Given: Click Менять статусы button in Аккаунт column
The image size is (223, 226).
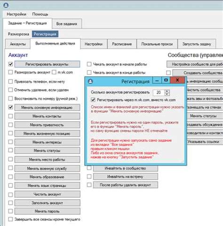Looking at the screenshot, I should click(47, 150).
